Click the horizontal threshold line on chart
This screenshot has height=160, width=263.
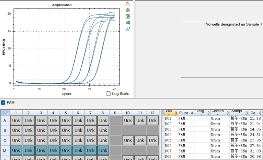pyautogui.click(x=66, y=80)
